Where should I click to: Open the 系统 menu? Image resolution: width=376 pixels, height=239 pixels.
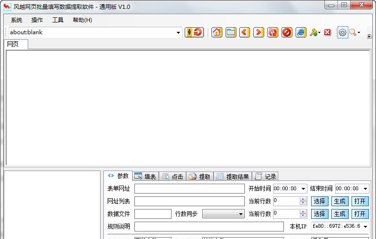(16, 20)
